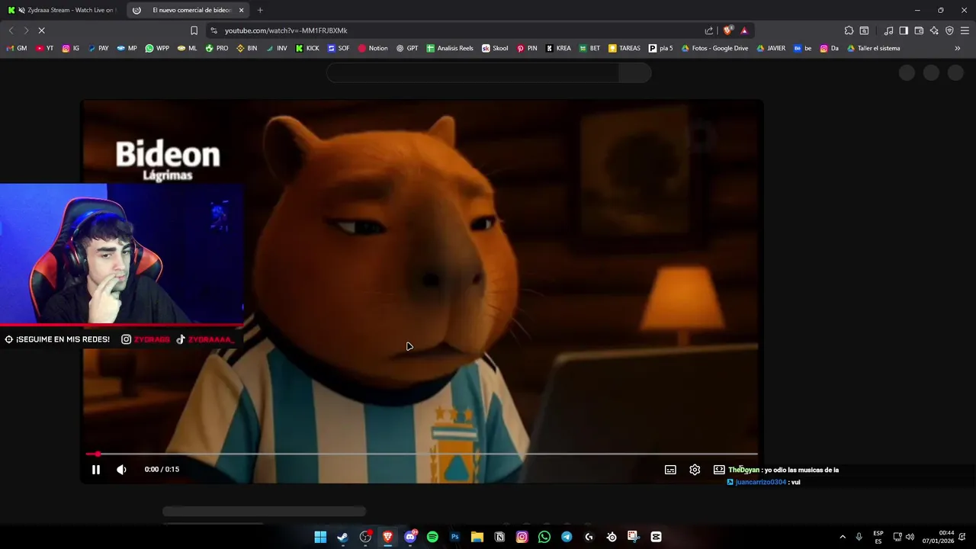Expand the system tray hidden icons chevron
The height and width of the screenshot is (549, 976).
843,537
